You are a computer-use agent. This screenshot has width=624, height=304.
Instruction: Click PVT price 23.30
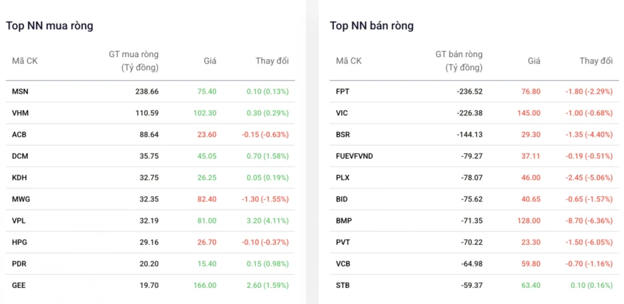531,242
